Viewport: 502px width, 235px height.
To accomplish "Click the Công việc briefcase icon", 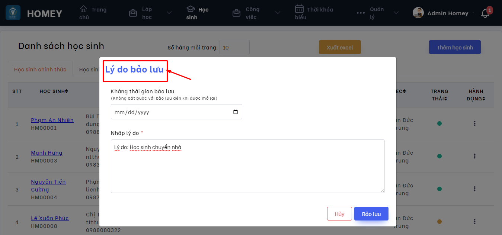I will click(x=236, y=12).
